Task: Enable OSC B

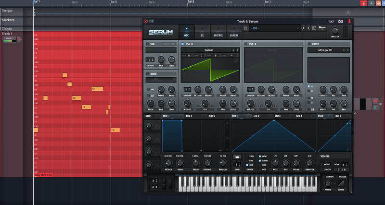Action: point(245,44)
